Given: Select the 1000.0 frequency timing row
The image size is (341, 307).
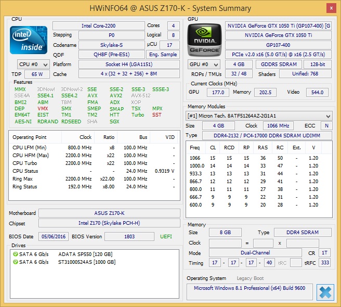Looking at the screenshot, I should (x=259, y=166).
